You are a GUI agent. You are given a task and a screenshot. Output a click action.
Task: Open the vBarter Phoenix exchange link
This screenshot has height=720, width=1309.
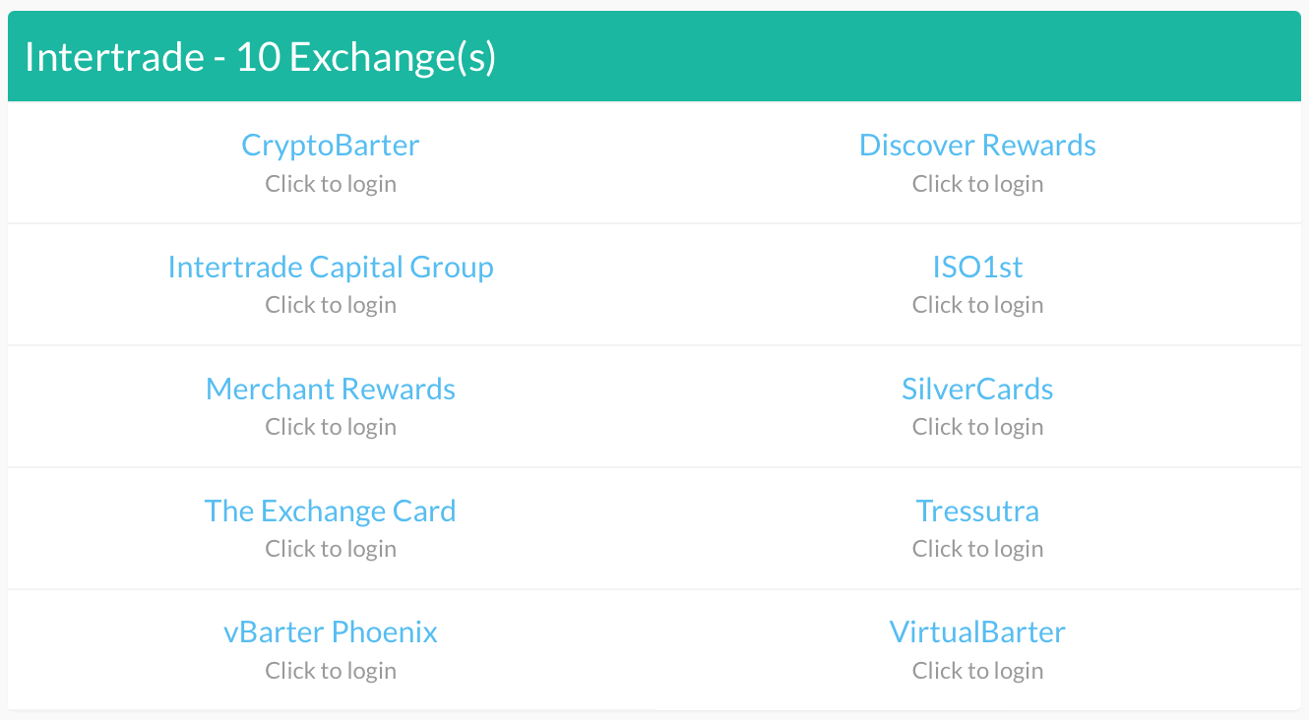331,632
